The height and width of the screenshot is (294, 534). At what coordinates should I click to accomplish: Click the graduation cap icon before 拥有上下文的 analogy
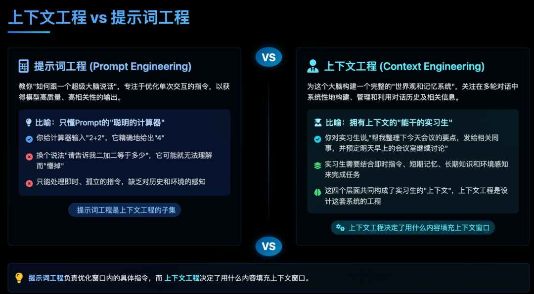coord(317,123)
